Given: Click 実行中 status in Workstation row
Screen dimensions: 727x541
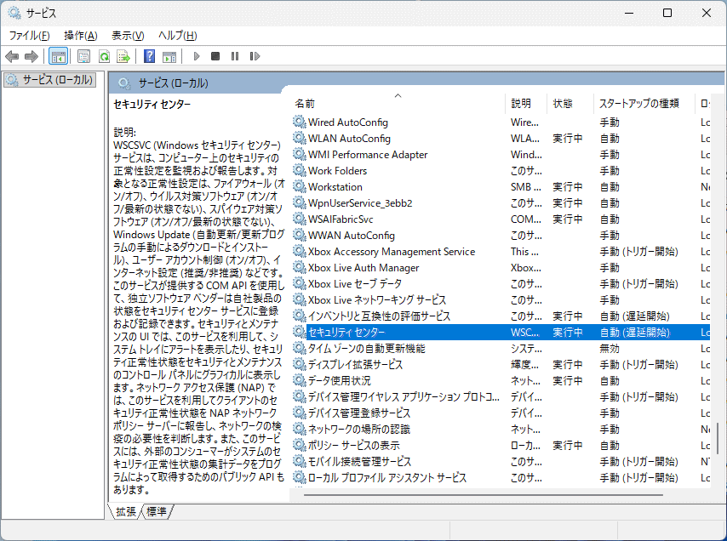Looking at the screenshot, I should (x=568, y=186).
